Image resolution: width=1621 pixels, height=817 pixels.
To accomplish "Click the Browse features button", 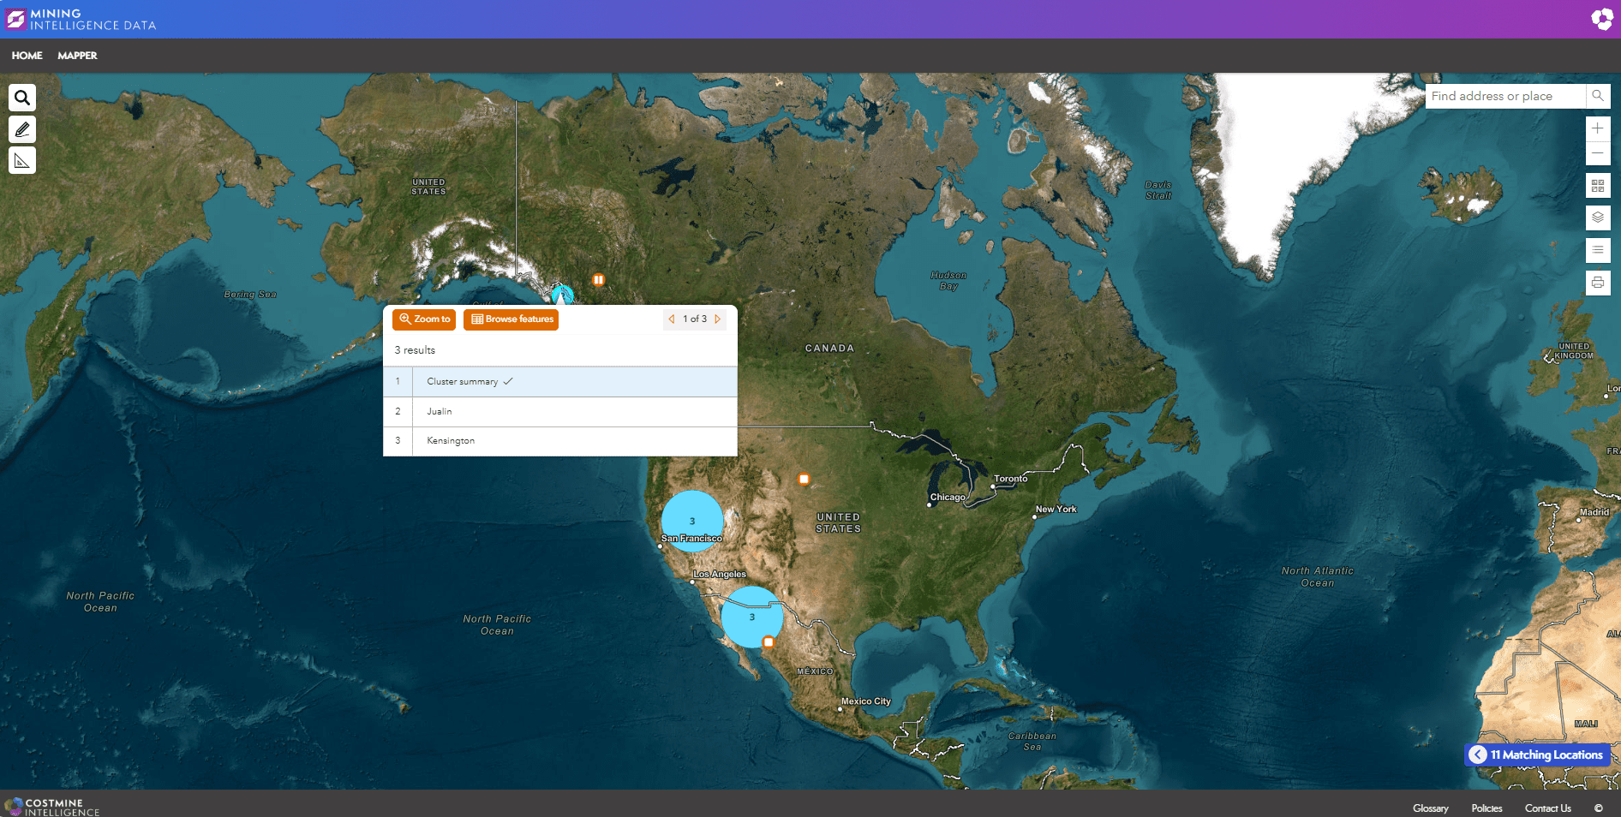I will click(511, 319).
